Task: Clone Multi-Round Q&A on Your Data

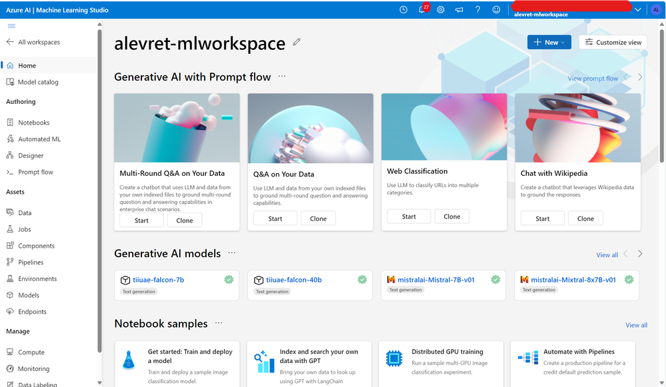Action: (185, 220)
